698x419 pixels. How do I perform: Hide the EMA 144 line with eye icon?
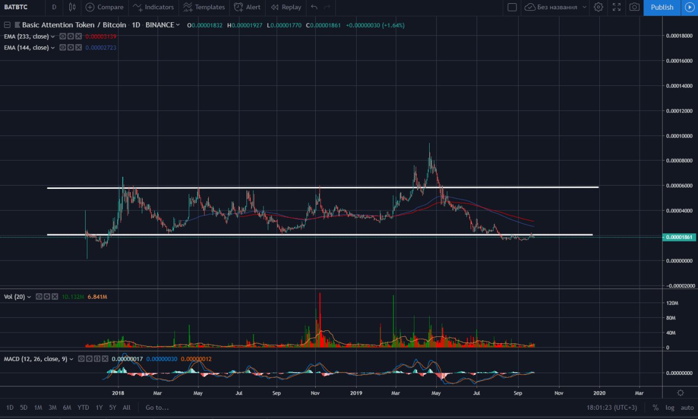[63, 47]
